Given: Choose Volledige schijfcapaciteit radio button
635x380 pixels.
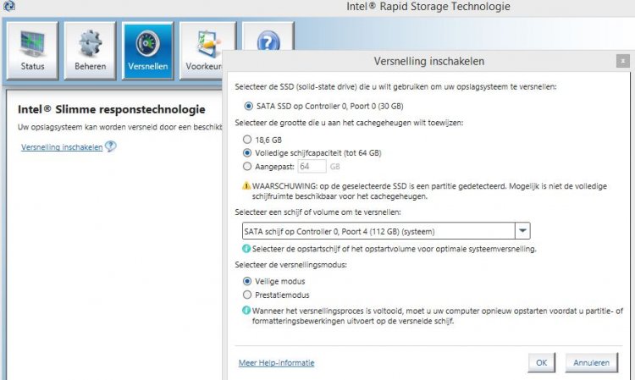Looking at the screenshot, I should coord(247,153).
